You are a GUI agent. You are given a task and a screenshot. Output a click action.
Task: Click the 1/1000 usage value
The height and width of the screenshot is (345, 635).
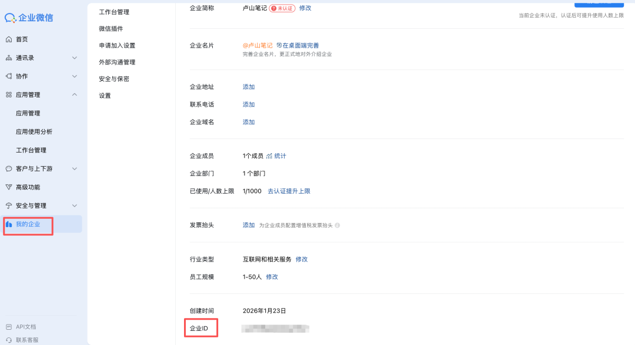[x=252, y=191]
